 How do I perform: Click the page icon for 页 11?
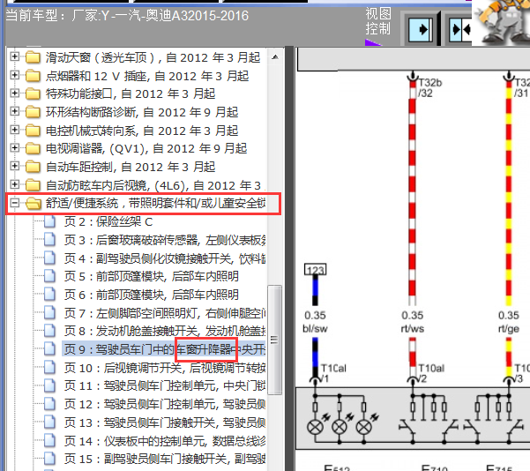tap(49, 385)
